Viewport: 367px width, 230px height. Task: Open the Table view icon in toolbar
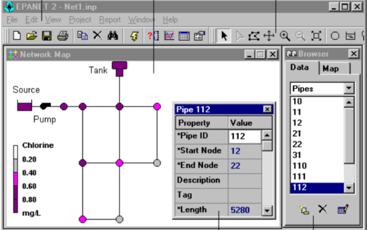point(184,36)
